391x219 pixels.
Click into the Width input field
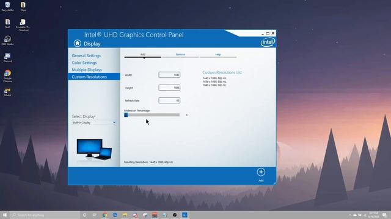pos(169,75)
